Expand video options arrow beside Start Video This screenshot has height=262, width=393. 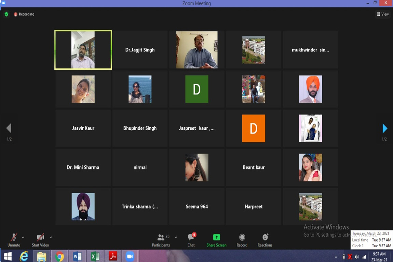51,237
